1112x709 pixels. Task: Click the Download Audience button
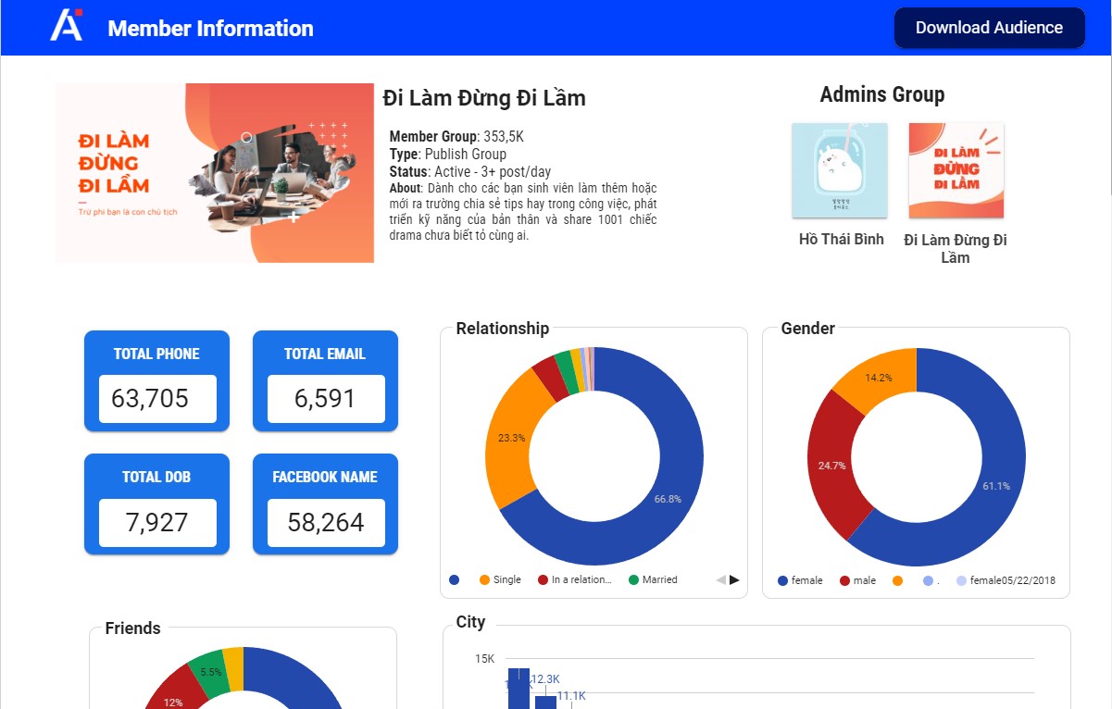click(989, 28)
